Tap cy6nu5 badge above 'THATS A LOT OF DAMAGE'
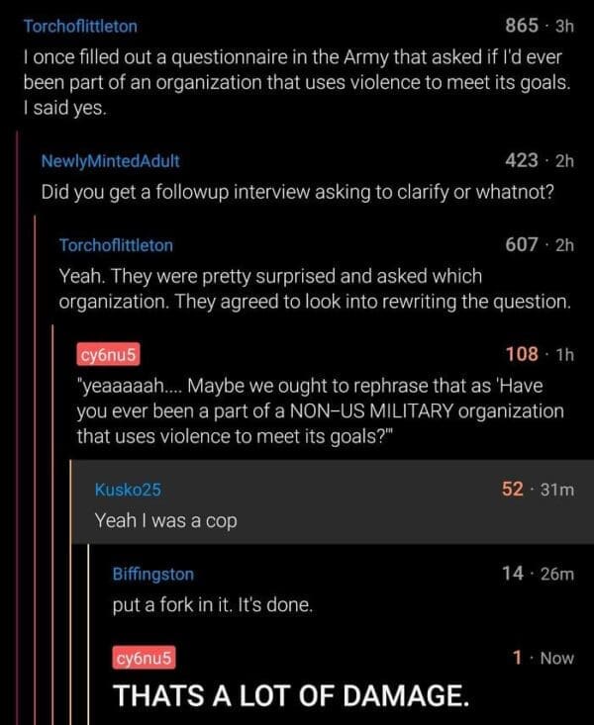Image resolution: width=594 pixels, height=725 pixels. [144, 658]
